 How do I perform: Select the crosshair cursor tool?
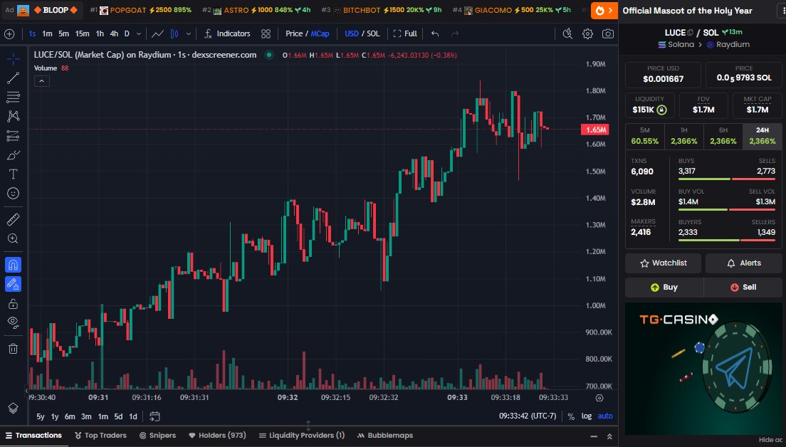(13, 59)
